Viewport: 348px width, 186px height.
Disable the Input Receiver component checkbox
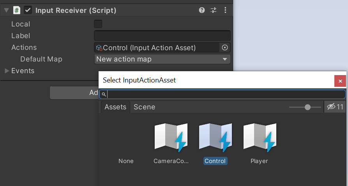(28, 10)
